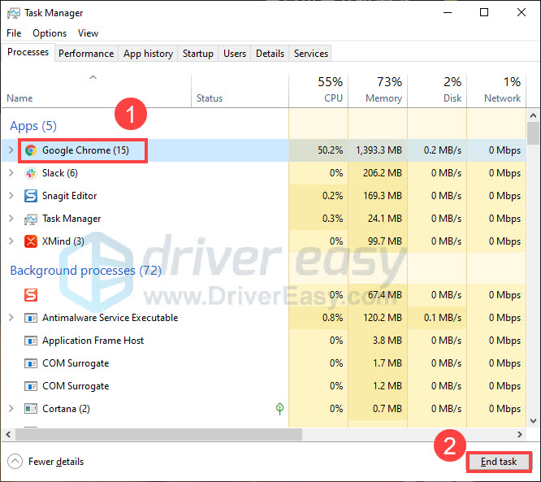Click the vertical scrollbar of process list
The height and width of the screenshot is (482, 541).
click(x=533, y=244)
